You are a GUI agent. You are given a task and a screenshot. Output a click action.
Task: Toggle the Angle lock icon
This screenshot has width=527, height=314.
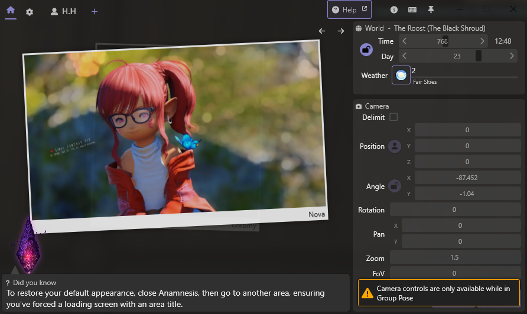(x=395, y=186)
